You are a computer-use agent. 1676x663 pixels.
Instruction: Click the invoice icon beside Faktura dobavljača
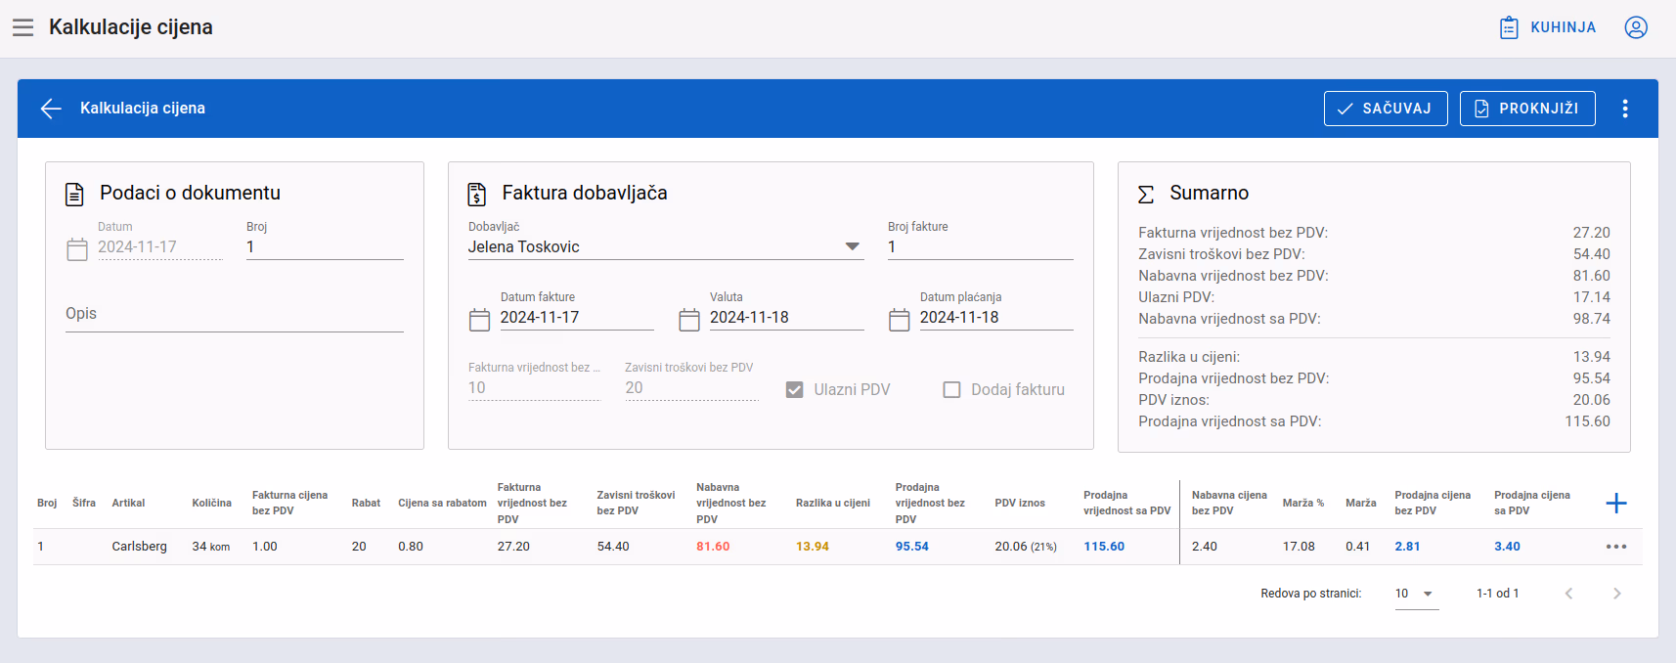pyautogui.click(x=476, y=194)
